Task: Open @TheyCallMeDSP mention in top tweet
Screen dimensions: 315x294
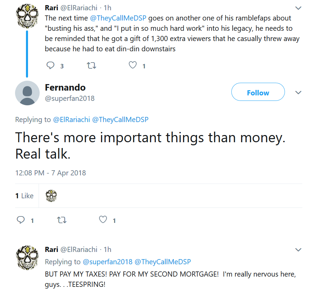Action: pyautogui.click(x=118, y=18)
